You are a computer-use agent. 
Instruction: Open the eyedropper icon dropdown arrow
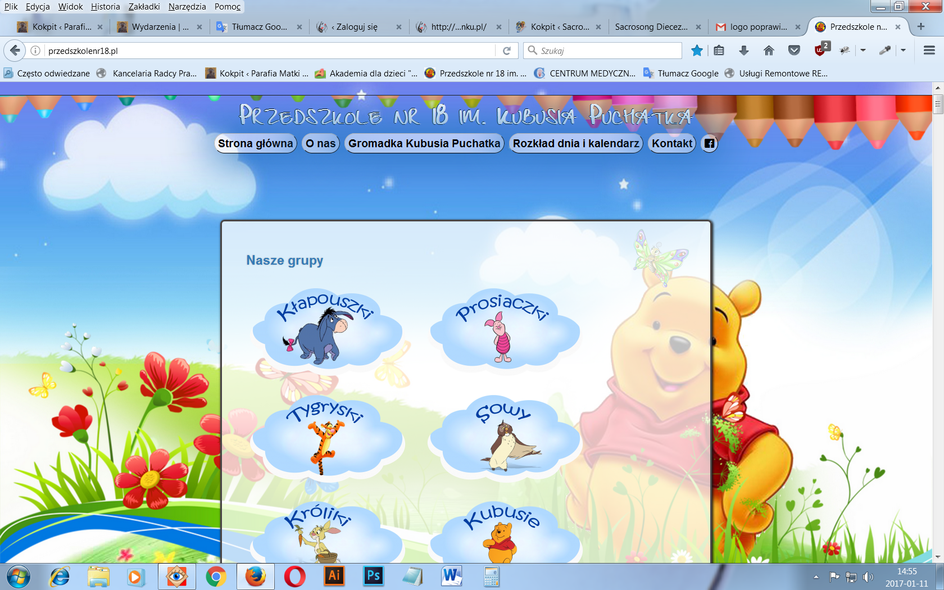coord(903,51)
